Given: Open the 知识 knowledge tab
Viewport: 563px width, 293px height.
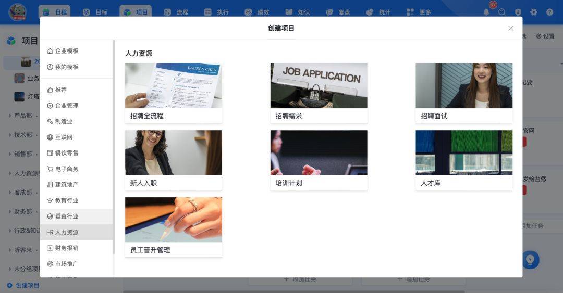Looking at the screenshot, I should tap(298, 12).
